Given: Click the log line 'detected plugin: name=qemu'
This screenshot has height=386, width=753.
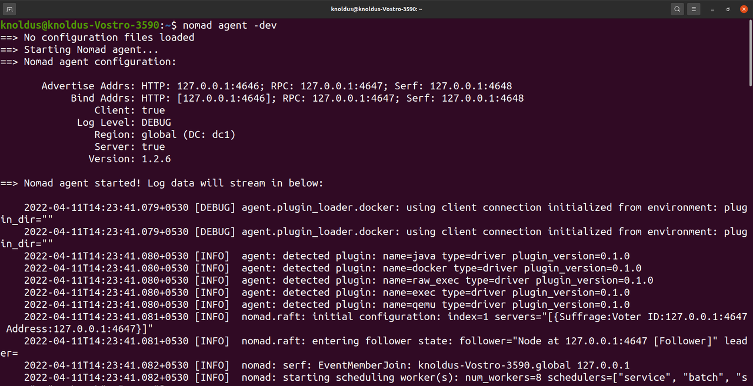Looking at the screenshot, I should point(326,304).
